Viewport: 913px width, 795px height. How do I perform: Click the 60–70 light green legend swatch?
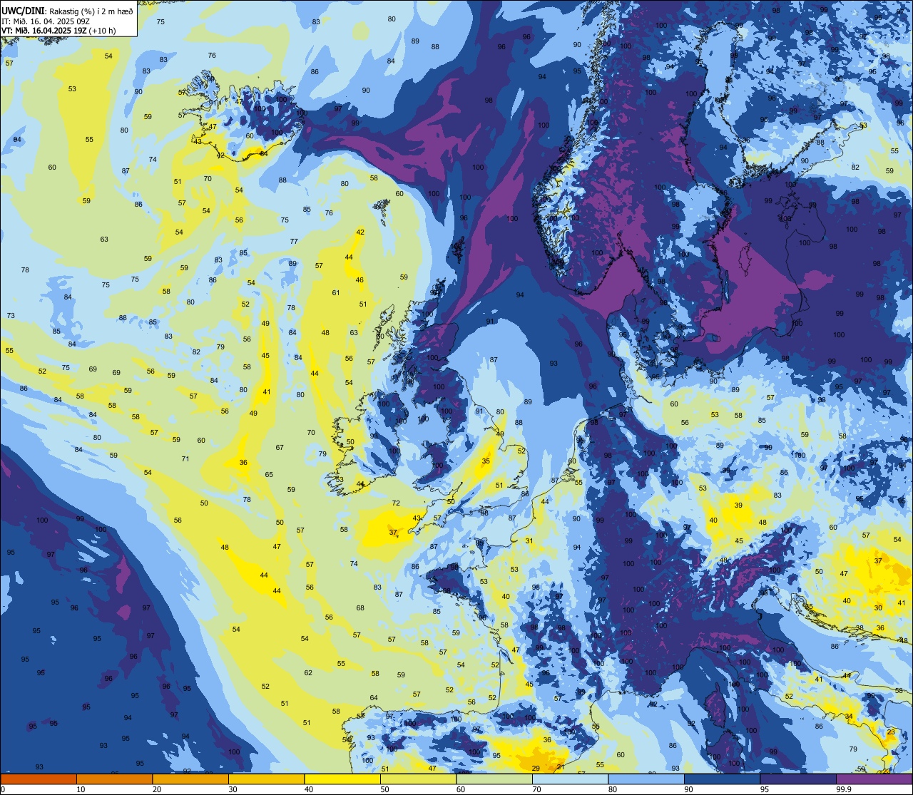494,779
